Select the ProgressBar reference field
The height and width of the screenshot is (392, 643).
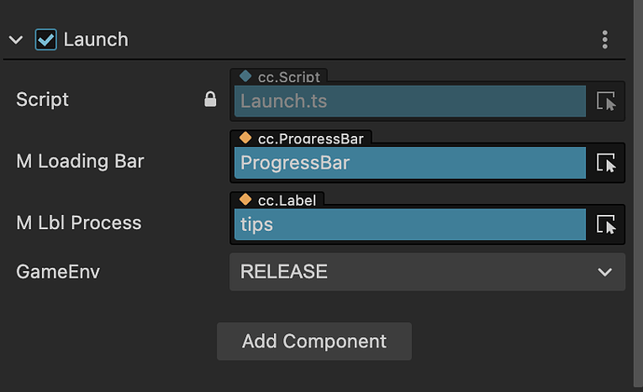pos(410,163)
